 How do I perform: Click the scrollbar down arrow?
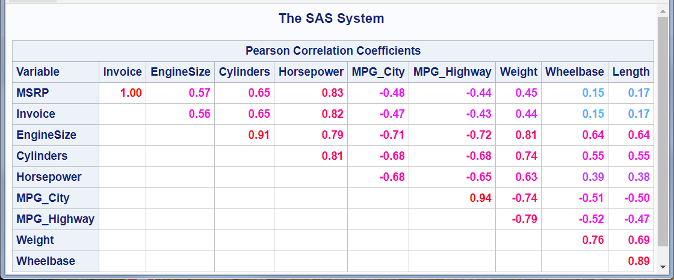click(663, 267)
